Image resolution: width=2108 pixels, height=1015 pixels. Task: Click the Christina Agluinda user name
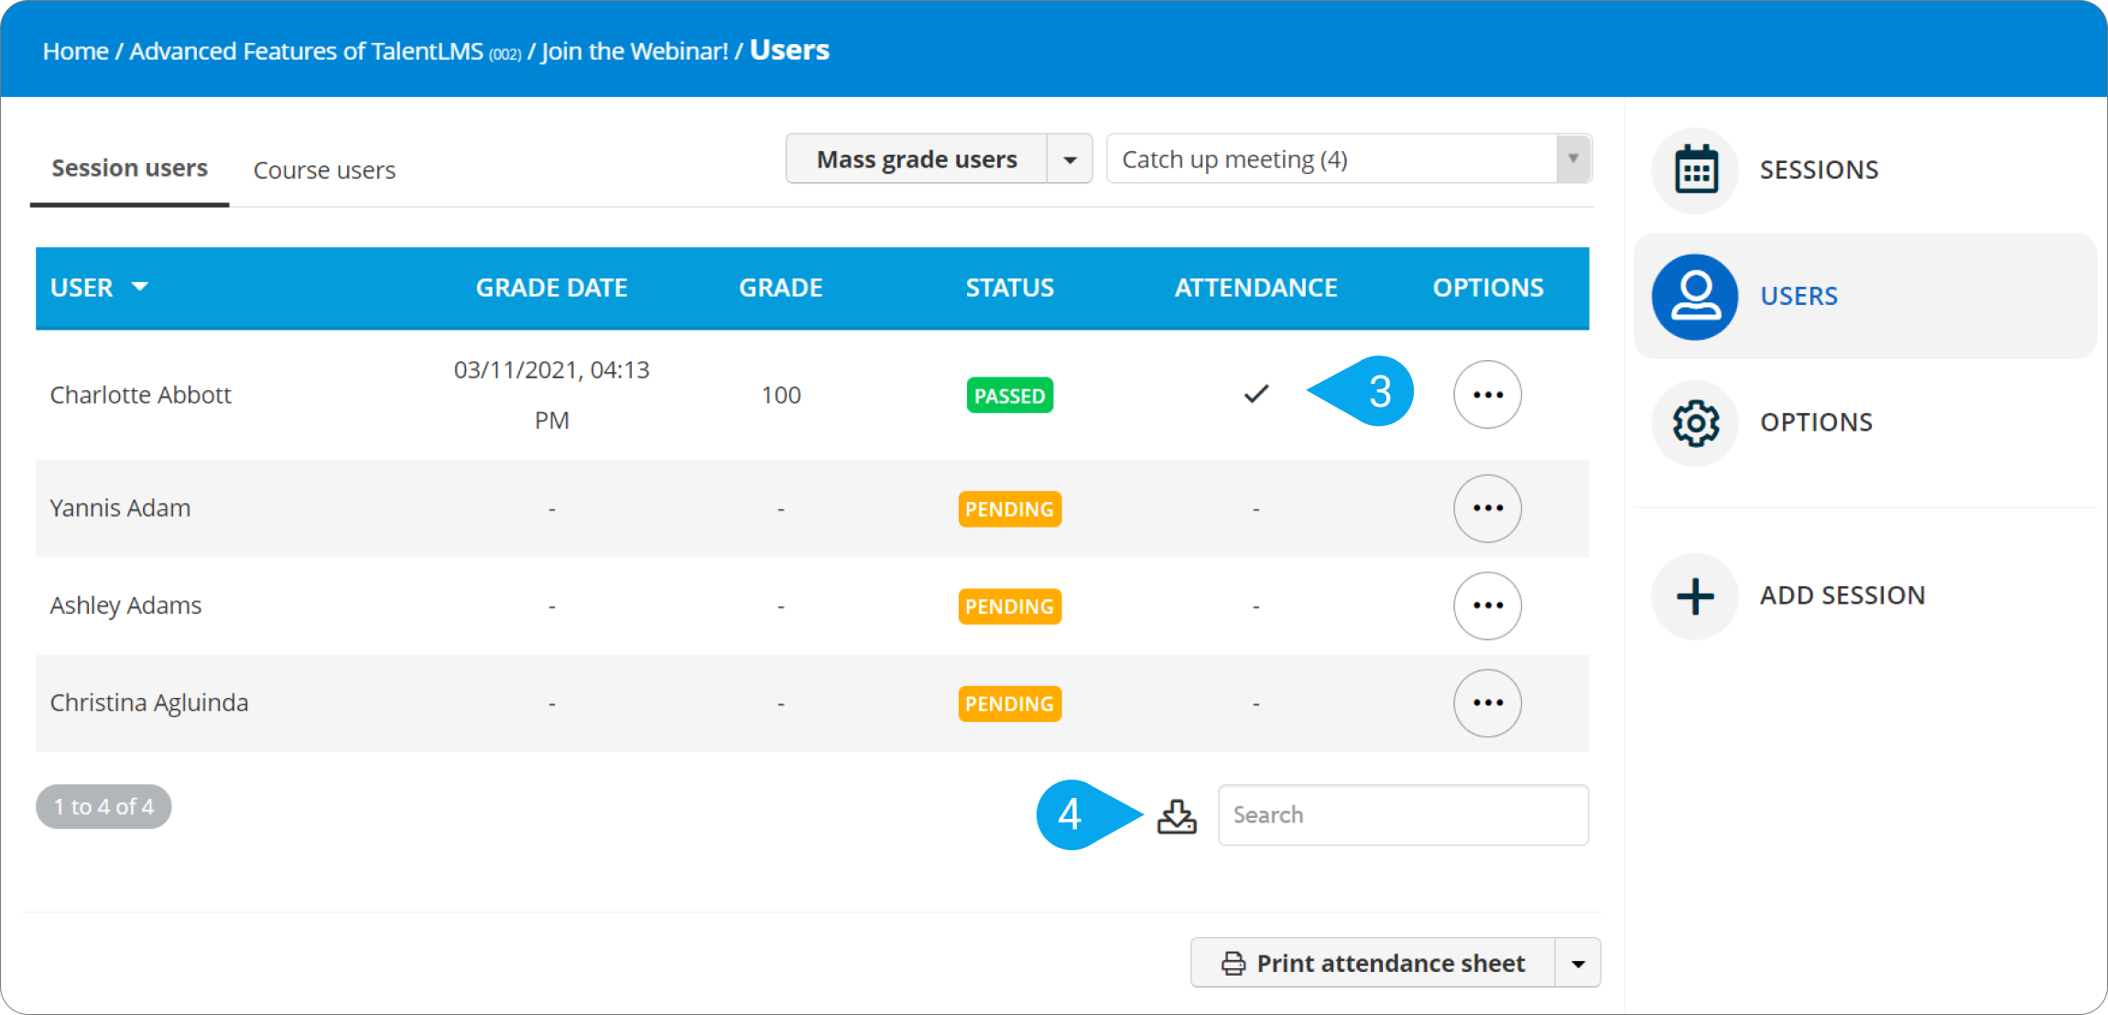click(149, 703)
